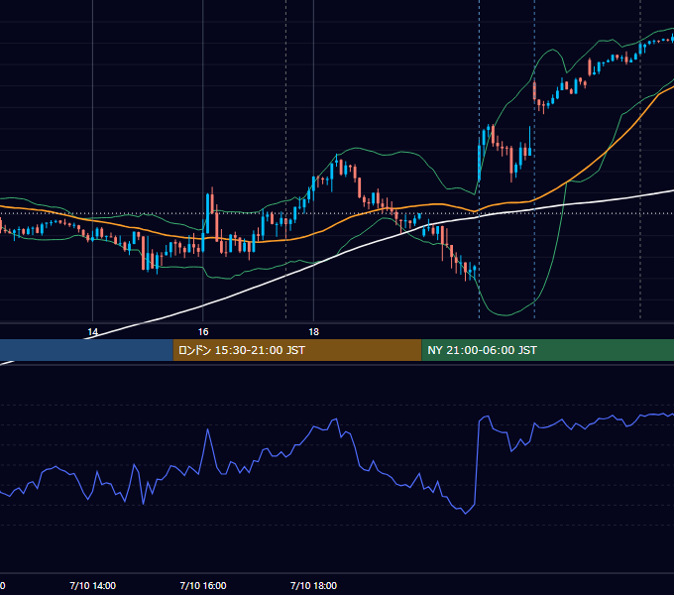The image size is (674, 595).
Task: Click the 7/10 16:00 time label
Action: coord(203,585)
